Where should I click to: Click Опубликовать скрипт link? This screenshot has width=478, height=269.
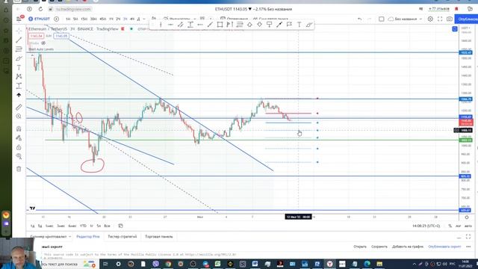pos(444,247)
